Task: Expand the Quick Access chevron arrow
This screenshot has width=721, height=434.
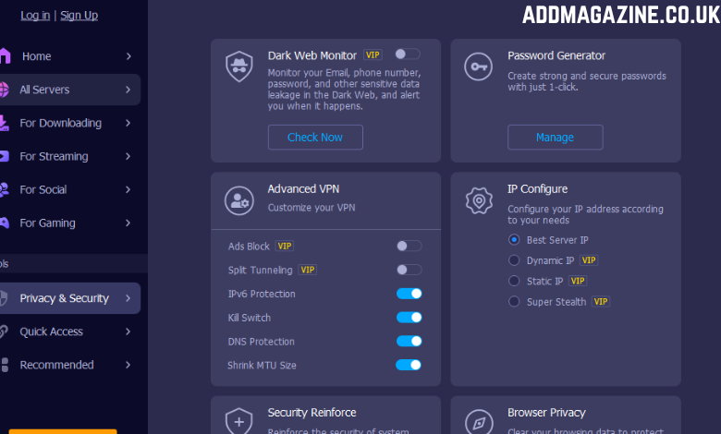Action: click(x=128, y=332)
